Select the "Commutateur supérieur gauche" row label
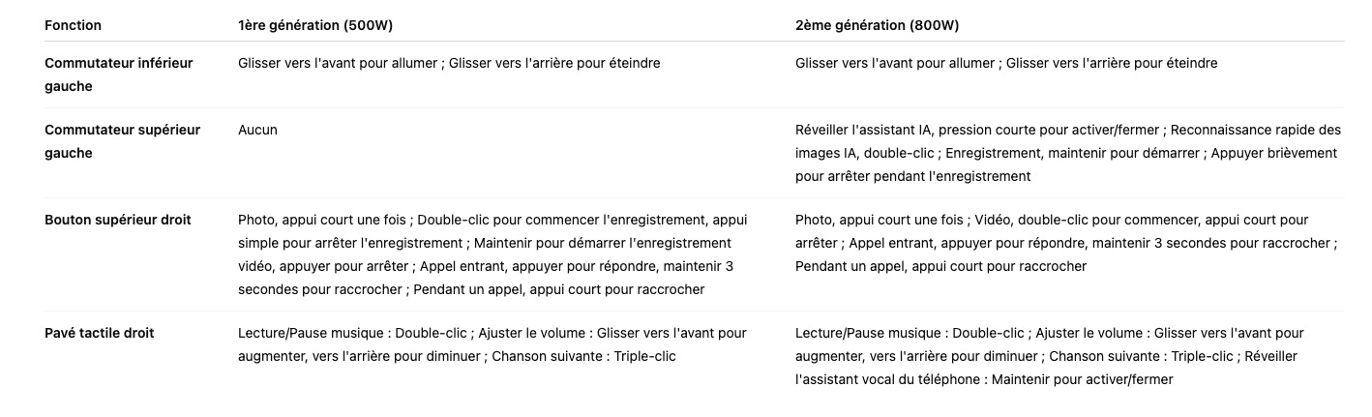The image size is (1372, 417). 122,141
